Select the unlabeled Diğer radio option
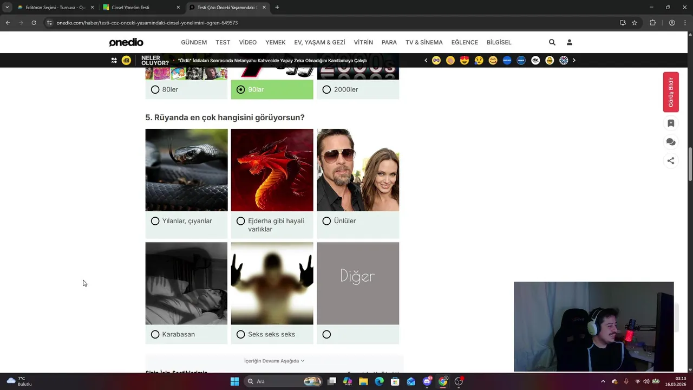The height and width of the screenshot is (390, 693). click(326, 334)
